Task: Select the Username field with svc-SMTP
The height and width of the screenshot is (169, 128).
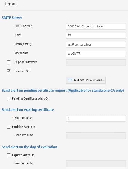Action: tap(96, 53)
